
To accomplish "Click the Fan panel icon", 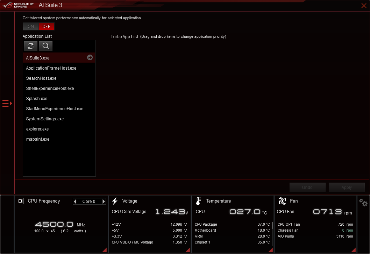I will pyautogui.click(x=283, y=201).
